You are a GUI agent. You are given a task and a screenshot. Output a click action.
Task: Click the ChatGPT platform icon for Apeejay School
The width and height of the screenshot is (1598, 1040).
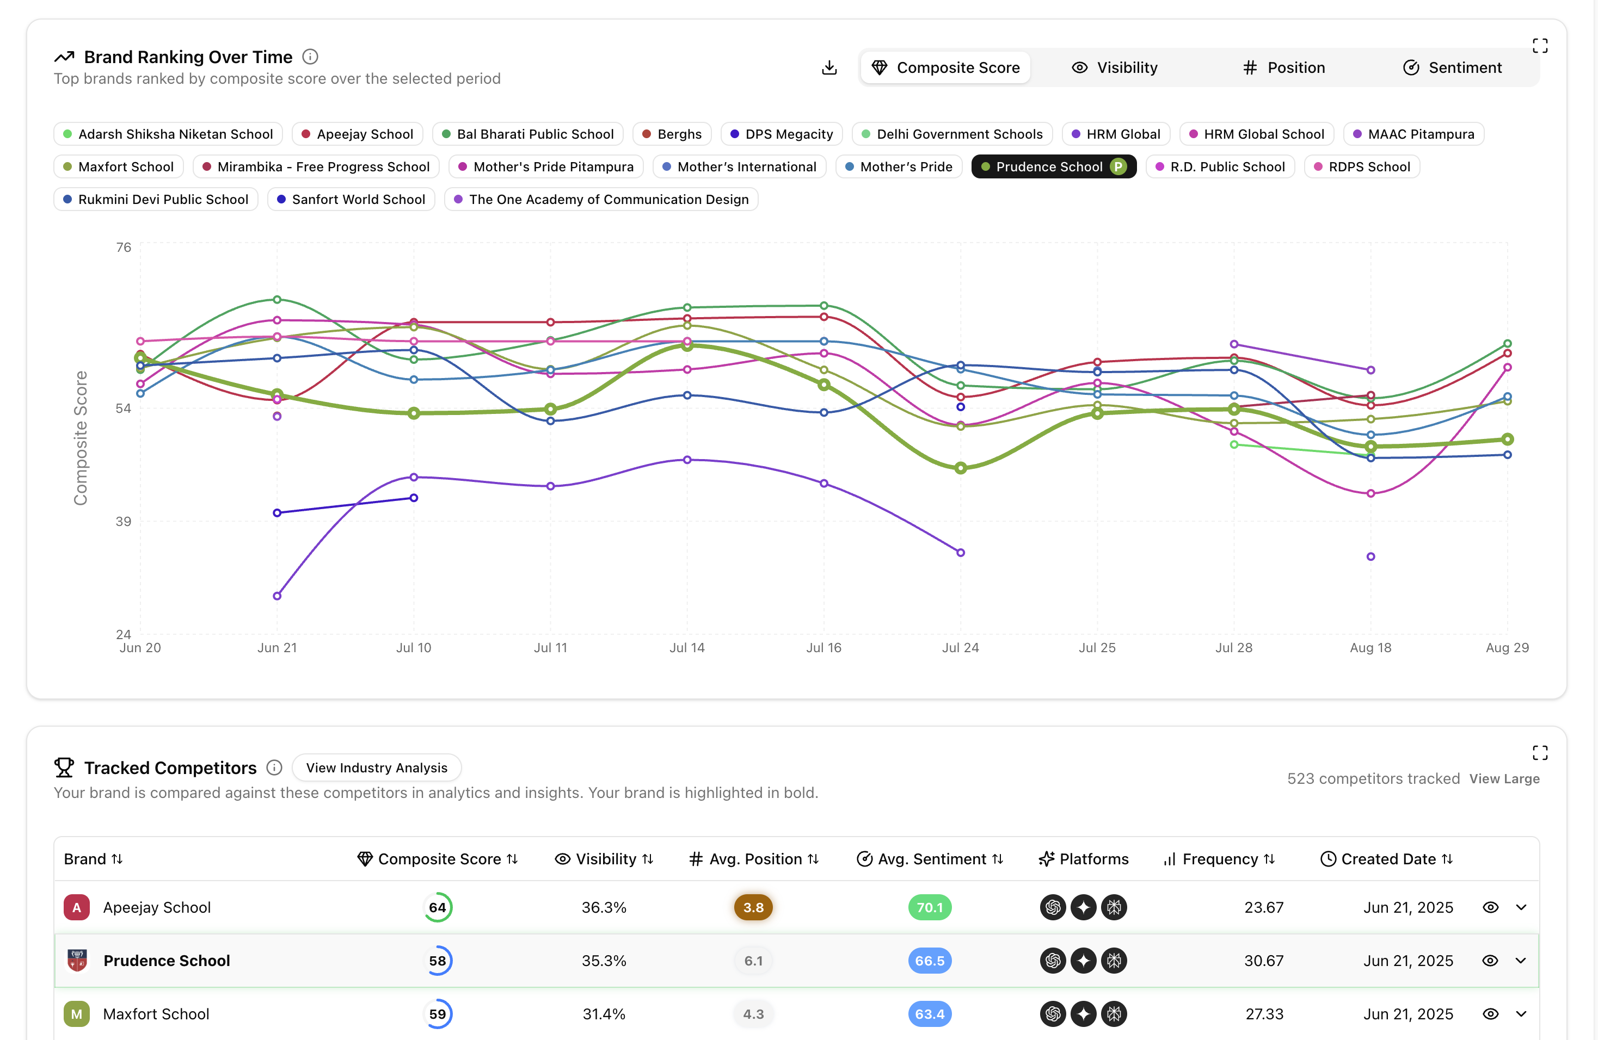[1053, 907]
